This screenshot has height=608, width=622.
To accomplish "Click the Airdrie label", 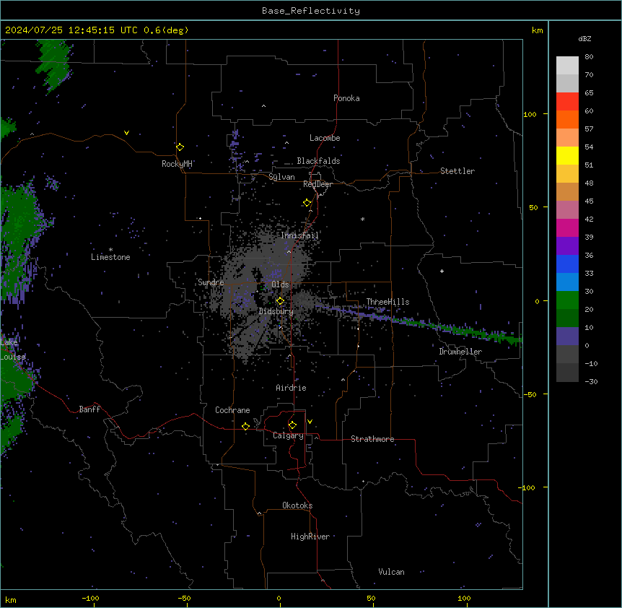I will coord(292,388).
